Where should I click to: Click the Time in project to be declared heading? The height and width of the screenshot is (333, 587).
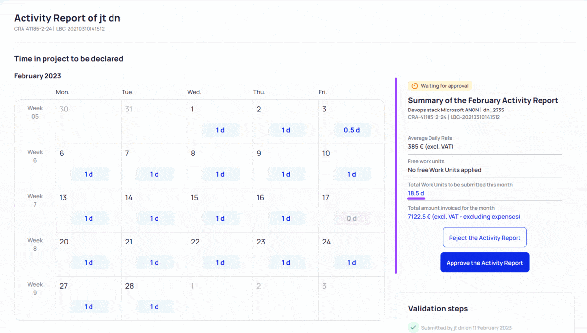(68, 59)
